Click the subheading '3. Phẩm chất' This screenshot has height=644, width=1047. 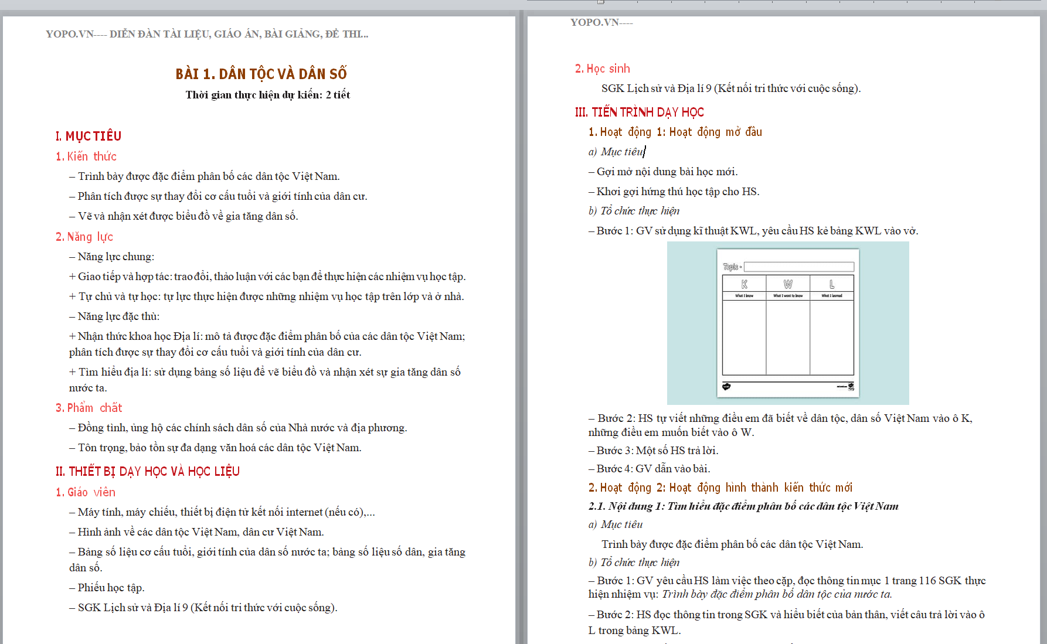(89, 408)
